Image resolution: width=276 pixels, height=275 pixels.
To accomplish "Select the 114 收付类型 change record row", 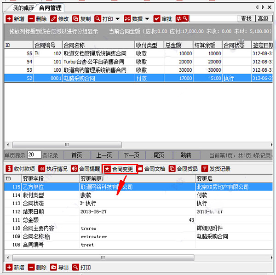I will coord(138,195).
